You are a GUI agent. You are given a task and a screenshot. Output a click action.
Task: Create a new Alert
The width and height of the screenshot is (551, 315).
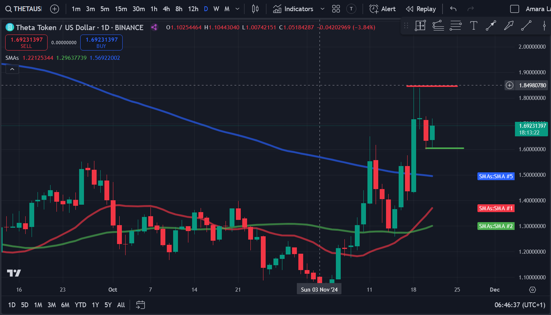(x=383, y=9)
